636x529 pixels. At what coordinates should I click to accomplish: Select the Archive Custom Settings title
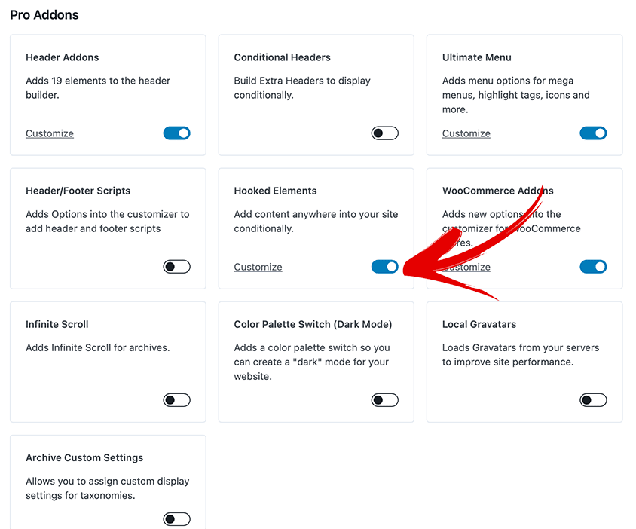click(84, 457)
